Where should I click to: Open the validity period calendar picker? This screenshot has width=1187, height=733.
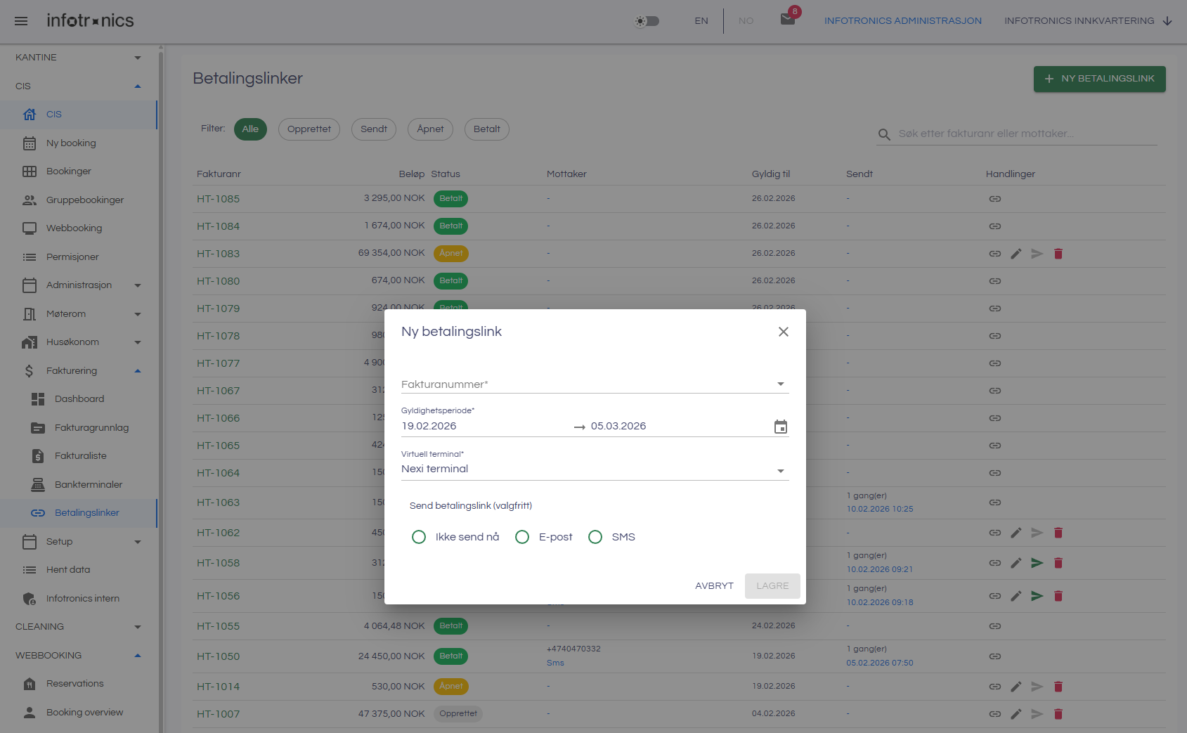click(x=781, y=427)
